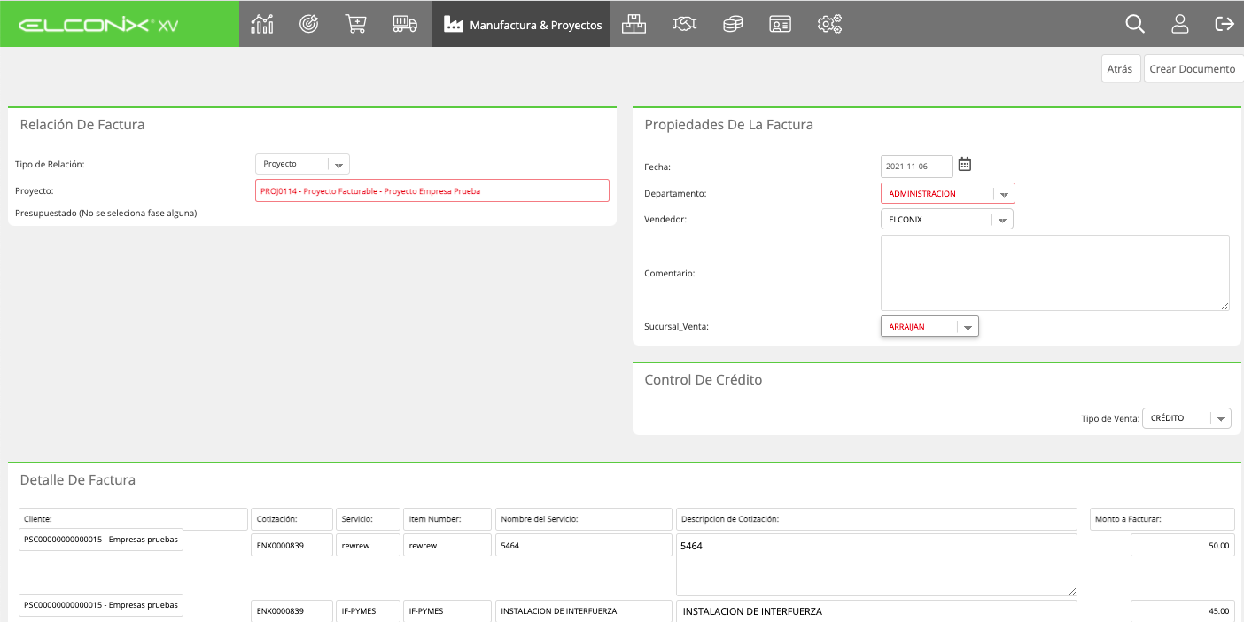This screenshot has height=622, width=1244.
Task: Click the Crear Documento button
Action: pos(1193,68)
